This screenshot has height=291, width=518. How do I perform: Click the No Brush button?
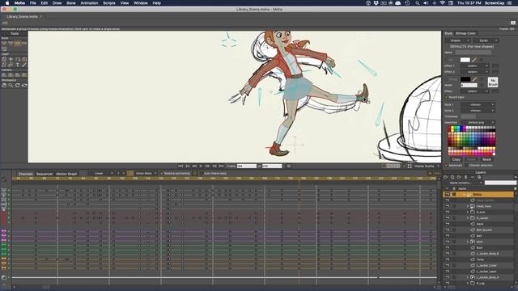tap(493, 82)
